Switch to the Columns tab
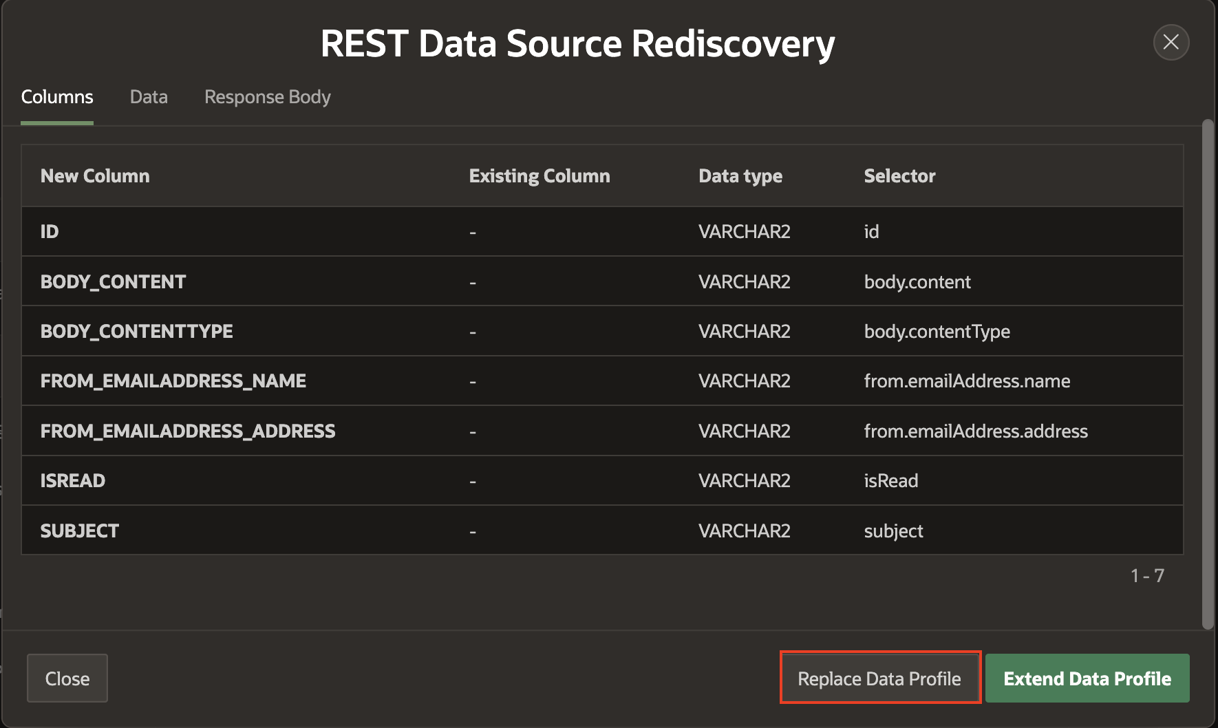 [57, 97]
